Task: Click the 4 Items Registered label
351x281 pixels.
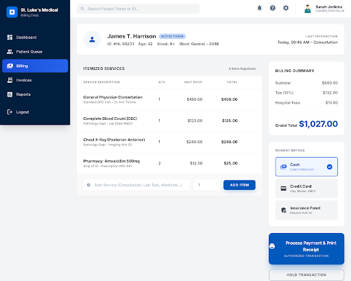Action: (x=242, y=69)
